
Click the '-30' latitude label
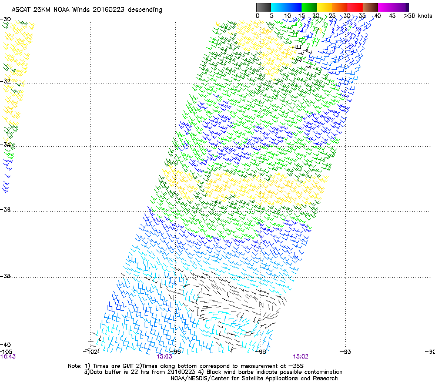5,19
